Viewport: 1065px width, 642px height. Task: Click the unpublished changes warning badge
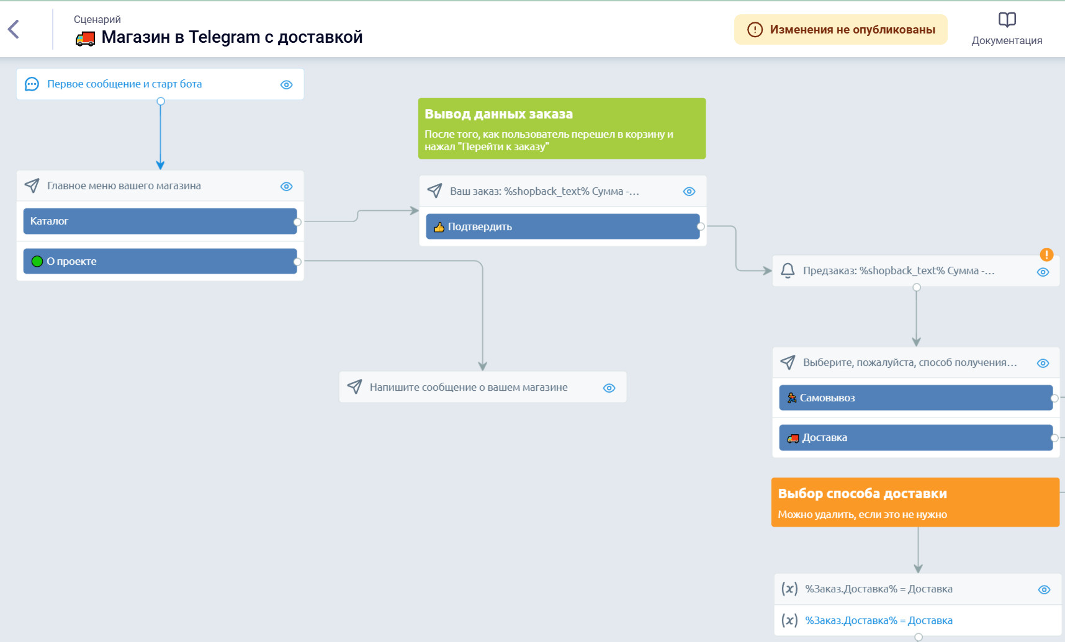pyautogui.click(x=840, y=30)
